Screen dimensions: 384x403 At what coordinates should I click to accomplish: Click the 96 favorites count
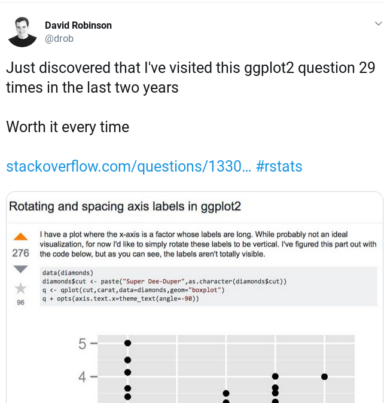[20, 303]
